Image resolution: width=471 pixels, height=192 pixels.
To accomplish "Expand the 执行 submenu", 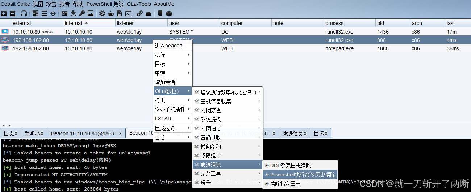I will (172, 55).
